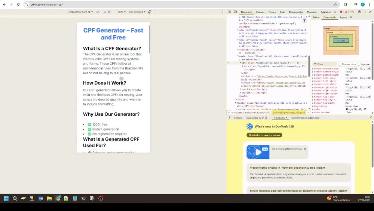The image size is (374, 211).
Task: Click border-bottom-color rgb(229, 231, 235) swatch
Action: [347, 69]
